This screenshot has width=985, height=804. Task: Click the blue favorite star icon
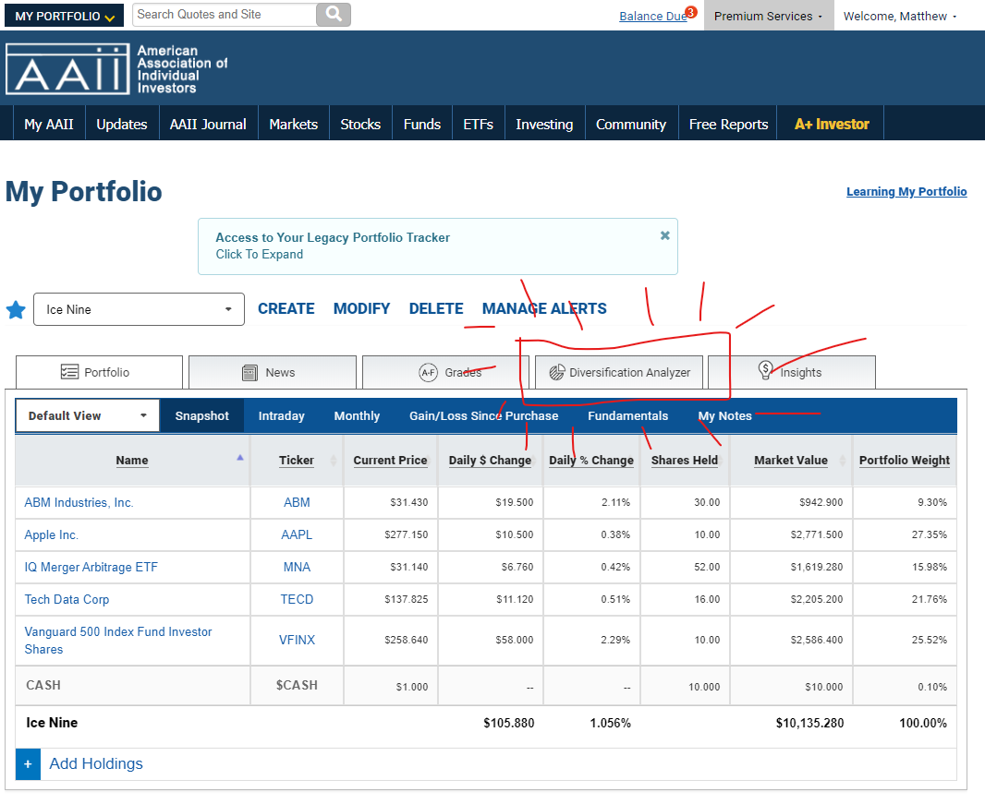[x=16, y=309]
